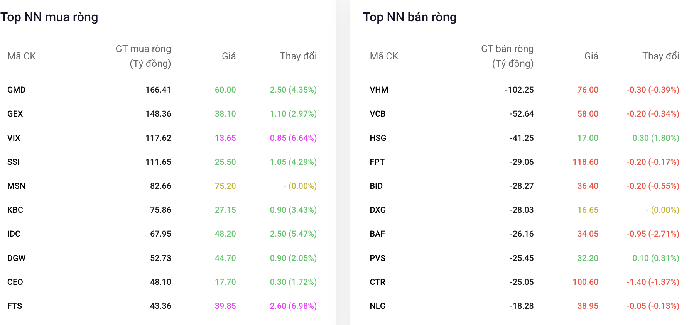Select GMD net buy value 166.41
Image resolution: width=689 pixels, height=325 pixels.
[x=158, y=90]
